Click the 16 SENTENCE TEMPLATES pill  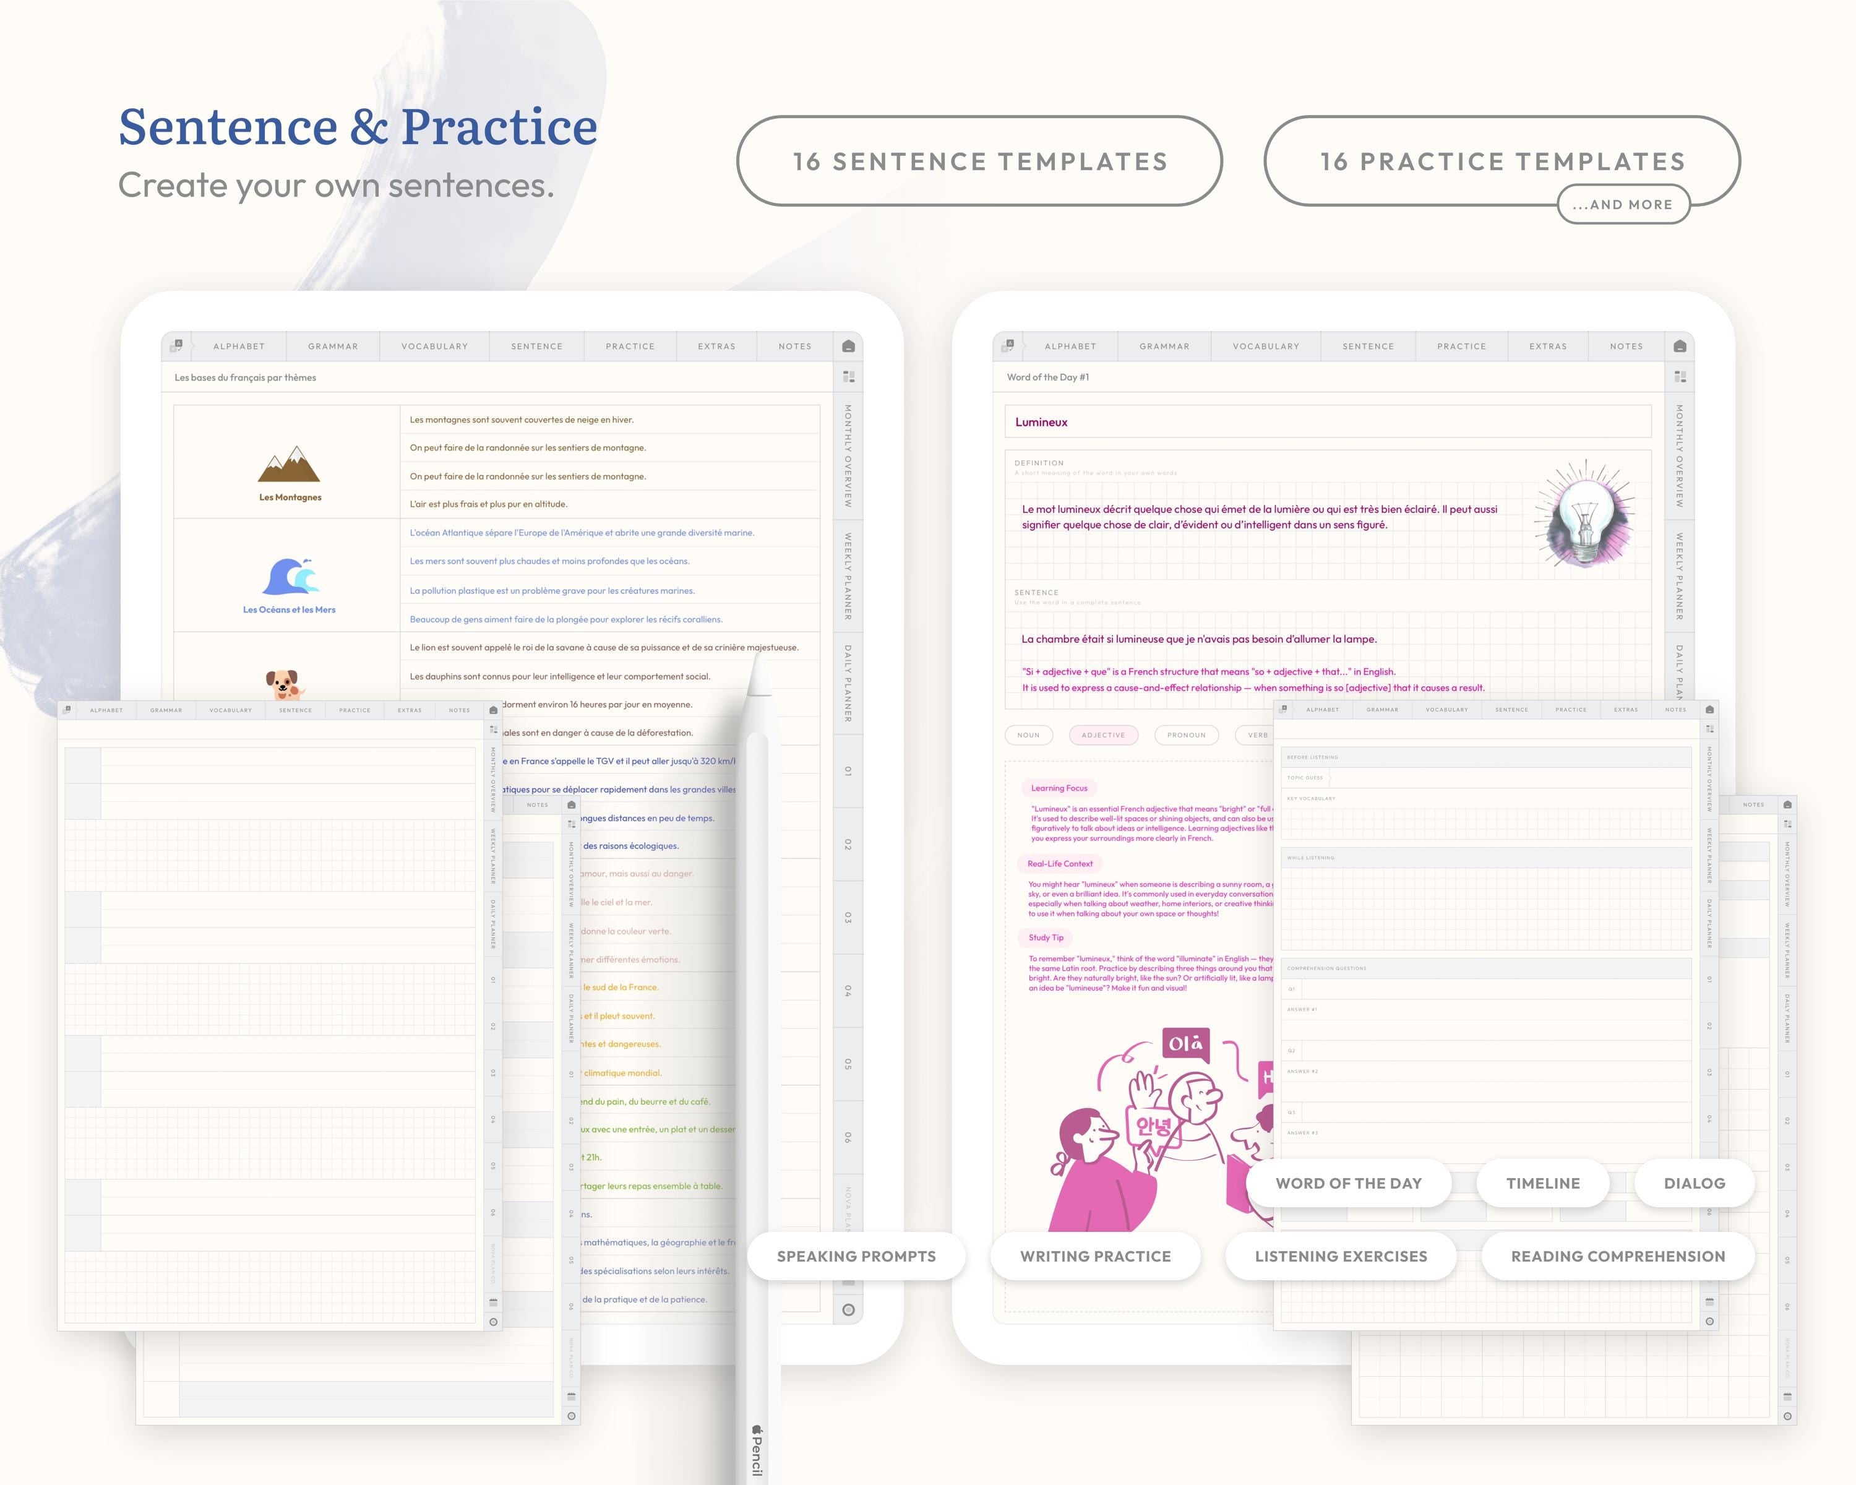click(979, 161)
